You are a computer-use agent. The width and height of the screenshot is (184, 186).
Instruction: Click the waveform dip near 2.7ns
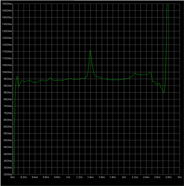coord(164,93)
